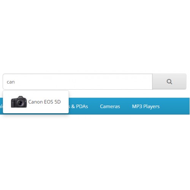This screenshot has height=190, width=190.
Task: Click the magnifying glass search icon
Action: [169, 82]
